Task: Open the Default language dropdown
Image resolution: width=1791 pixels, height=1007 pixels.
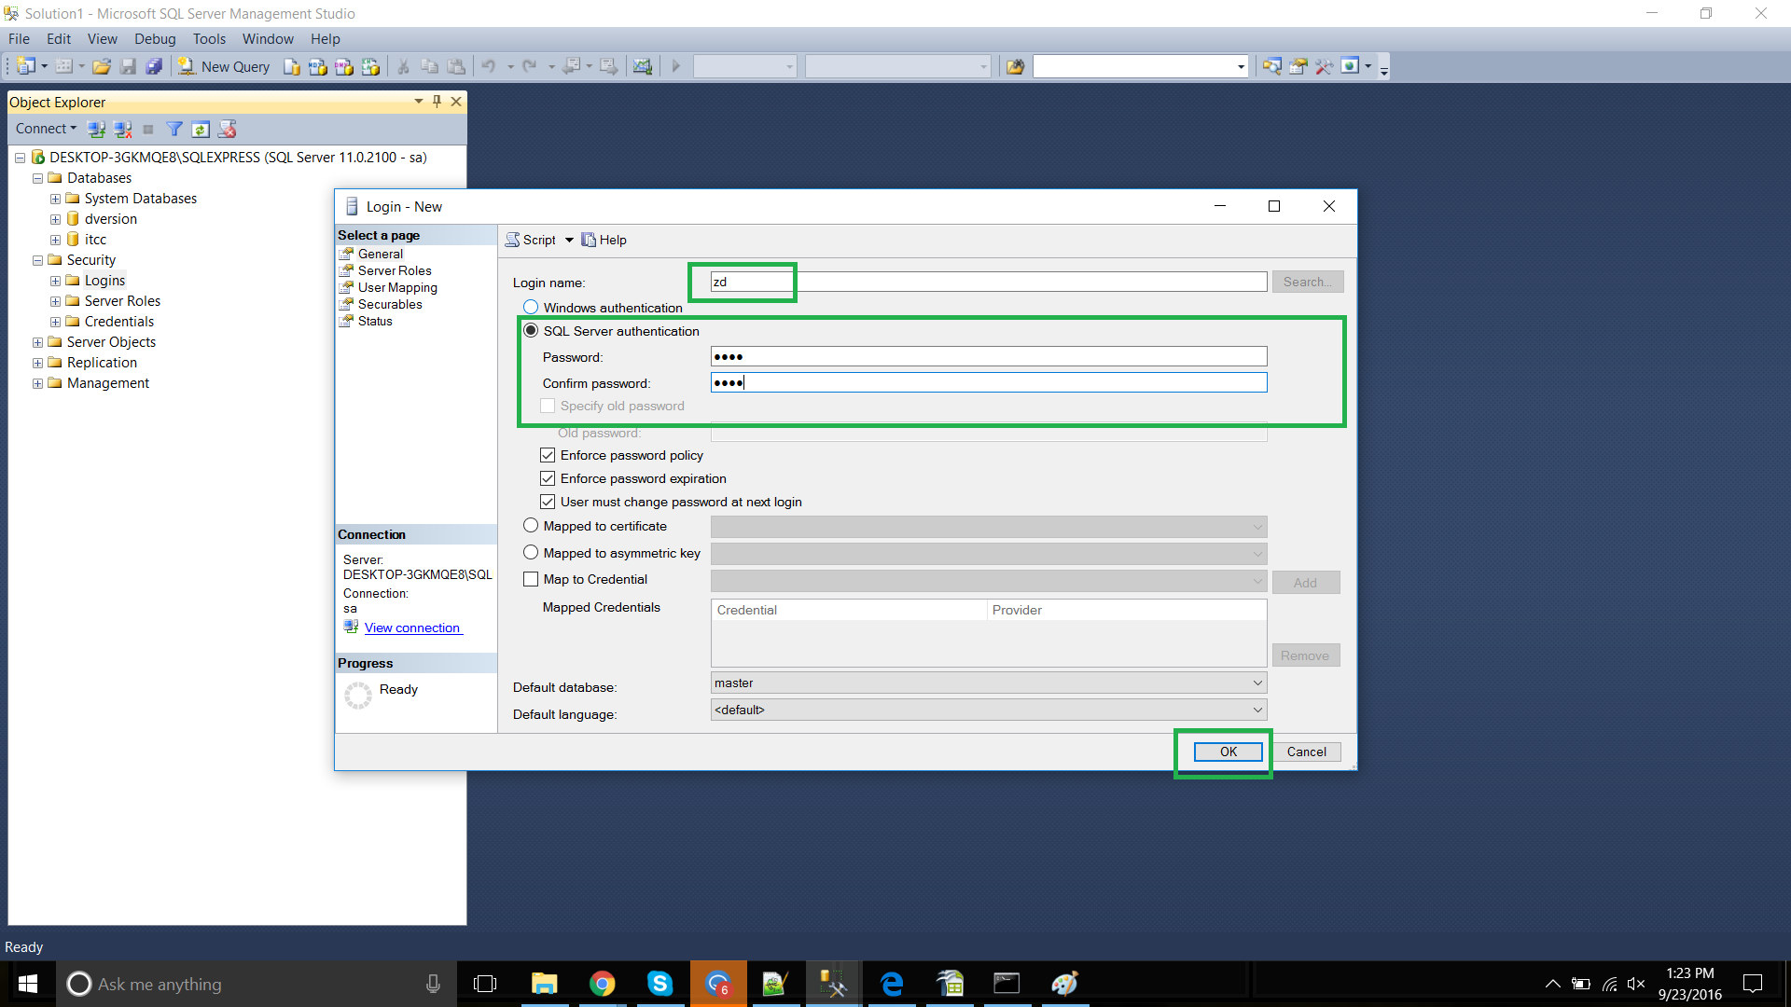Action: [1256, 710]
